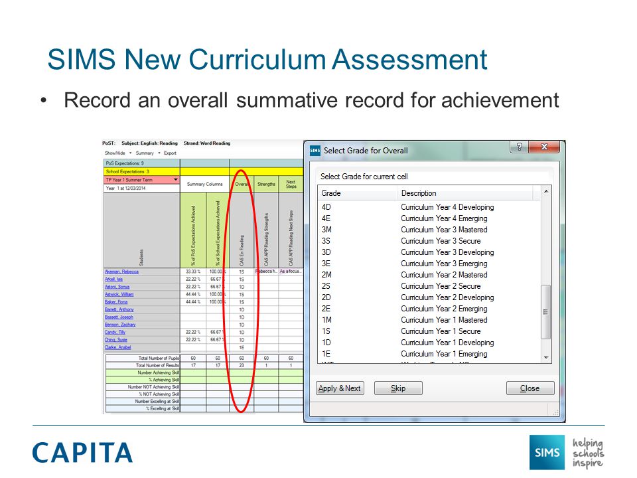This screenshot has width=637, height=478.
Task: Close the Select Grade for Overall dialog
Action: [x=544, y=147]
